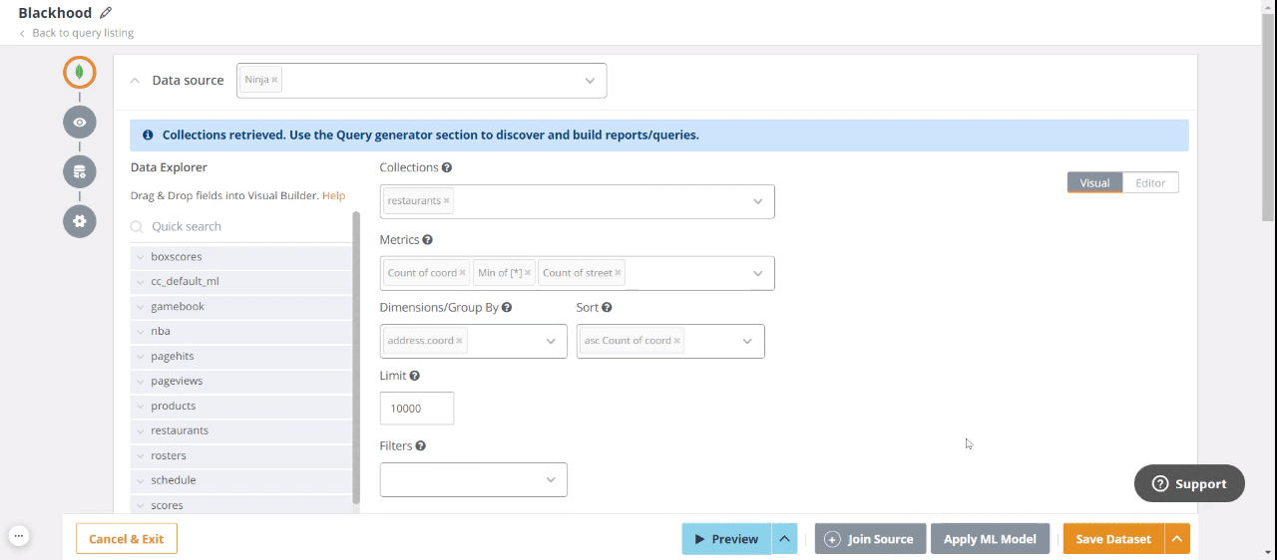Click the Metrics help question icon

(x=427, y=240)
